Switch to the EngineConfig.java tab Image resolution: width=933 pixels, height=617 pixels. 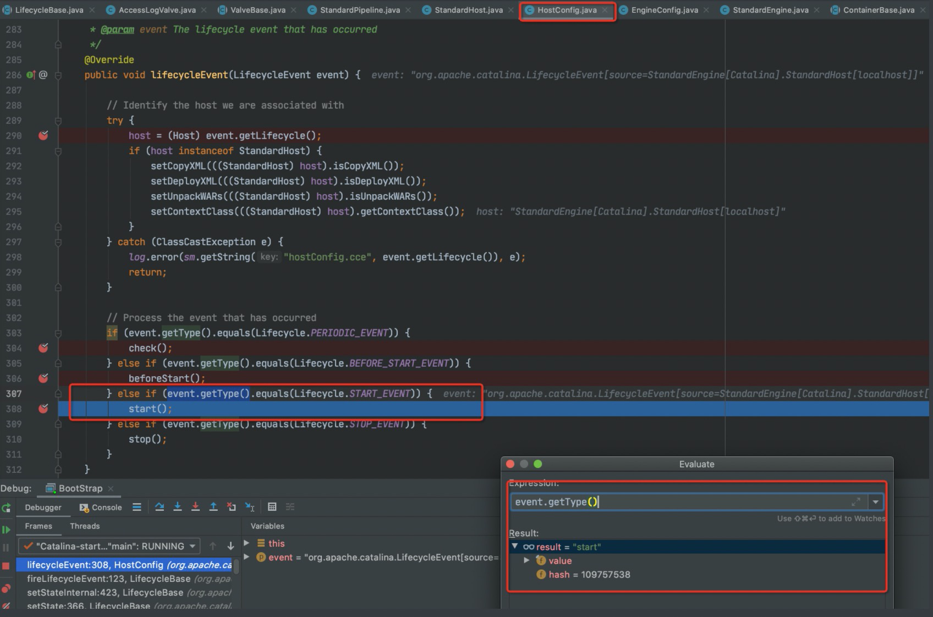[665, 10]
